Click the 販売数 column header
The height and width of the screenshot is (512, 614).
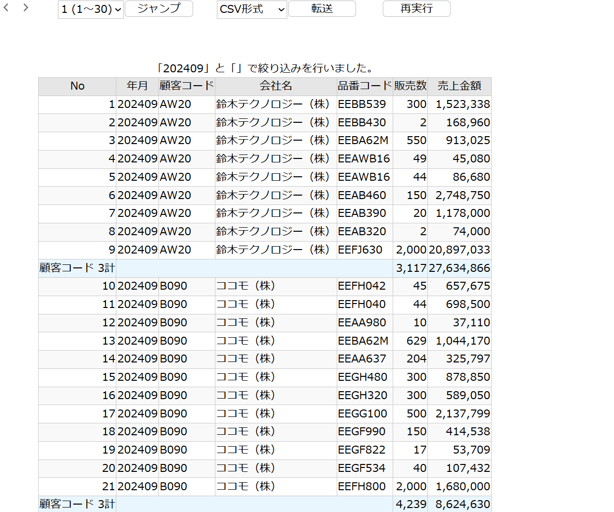tap(410, 86)
